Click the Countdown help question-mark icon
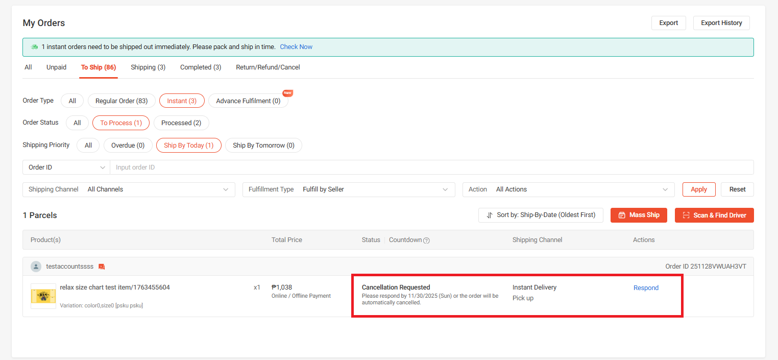This screenshot has height=360, width=778. [x=426, y=241]
